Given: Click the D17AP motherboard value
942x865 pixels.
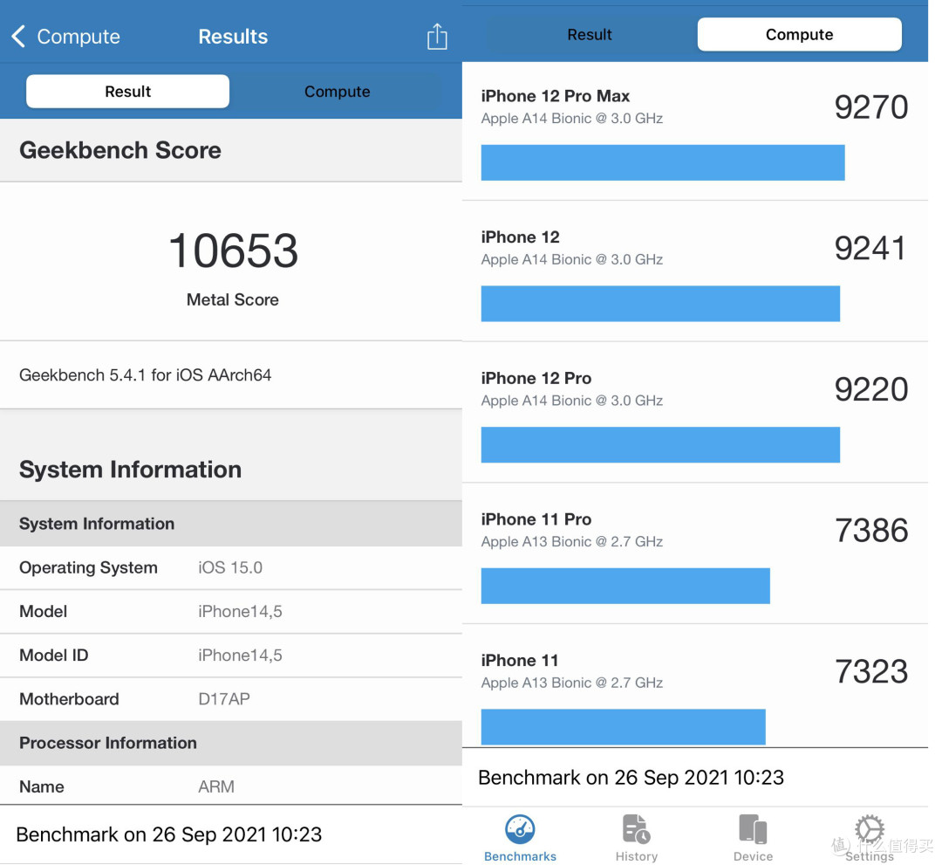Looking at the screenshot, I should [x=224, y=699].
